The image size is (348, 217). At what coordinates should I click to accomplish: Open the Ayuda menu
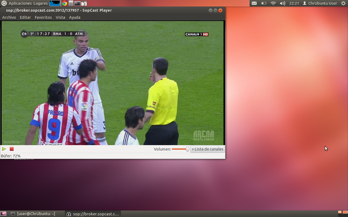pos(75,18)
